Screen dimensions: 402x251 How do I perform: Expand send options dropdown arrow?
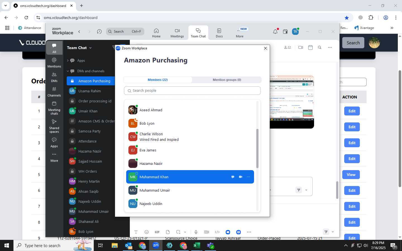(333, 232)
